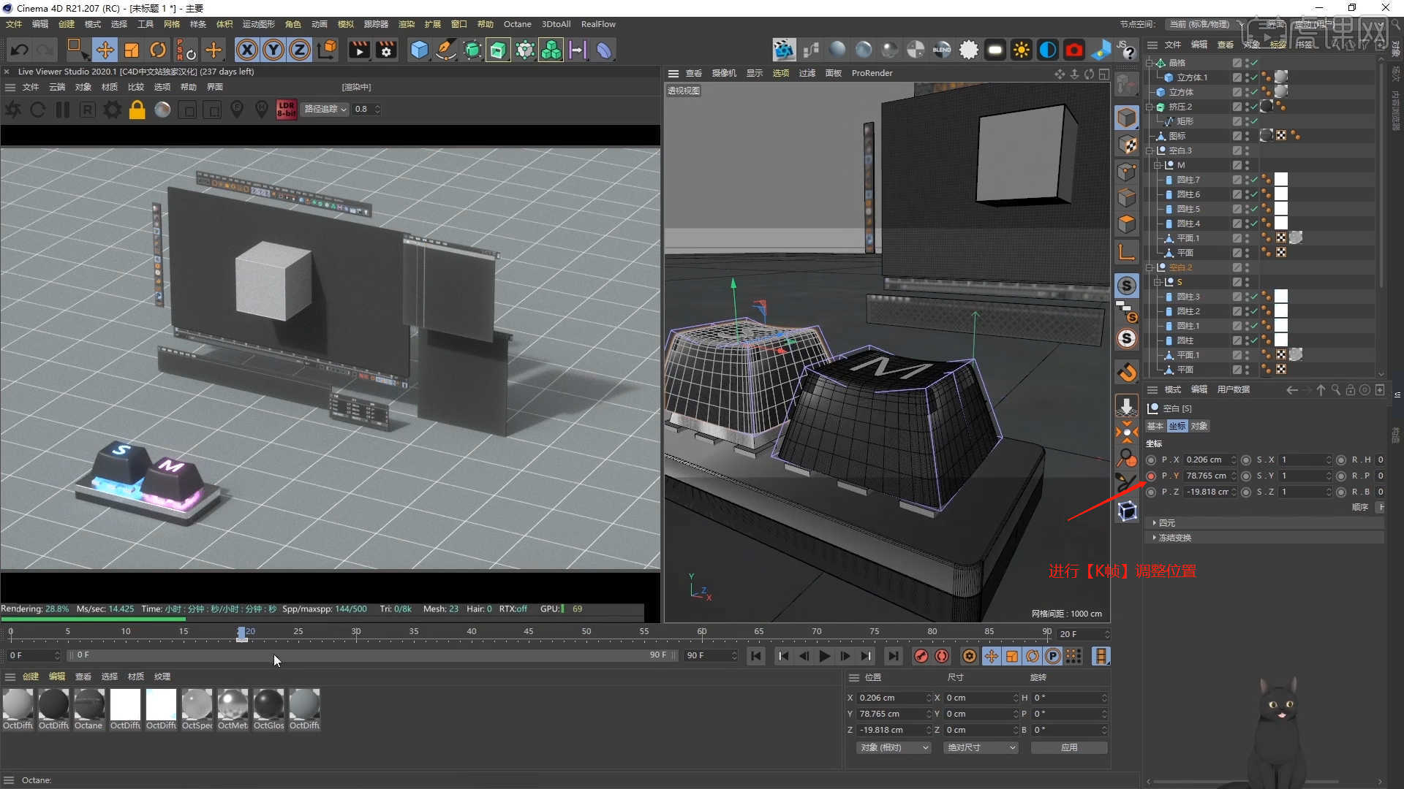1404x789 pixels.
Task: Click the spline Pen tool icon
Action: click(445, 50)
